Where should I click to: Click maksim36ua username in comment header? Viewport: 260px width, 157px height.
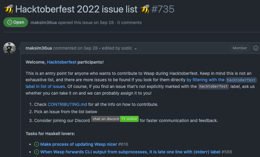[39, 48]
